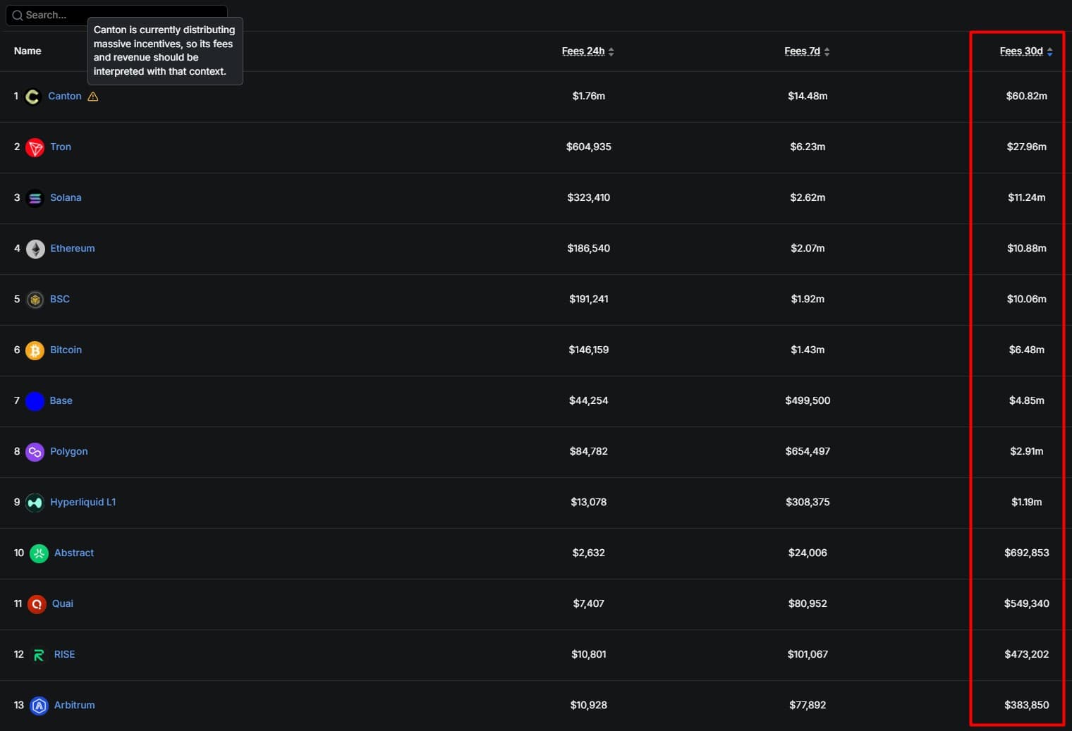Open the Quai chain link
This screenshot has width=1072, height=731.
tap(63, 603)
